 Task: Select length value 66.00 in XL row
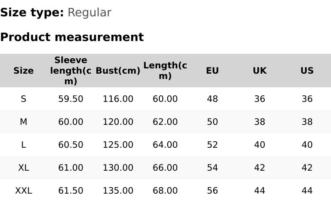coord(165,168)
